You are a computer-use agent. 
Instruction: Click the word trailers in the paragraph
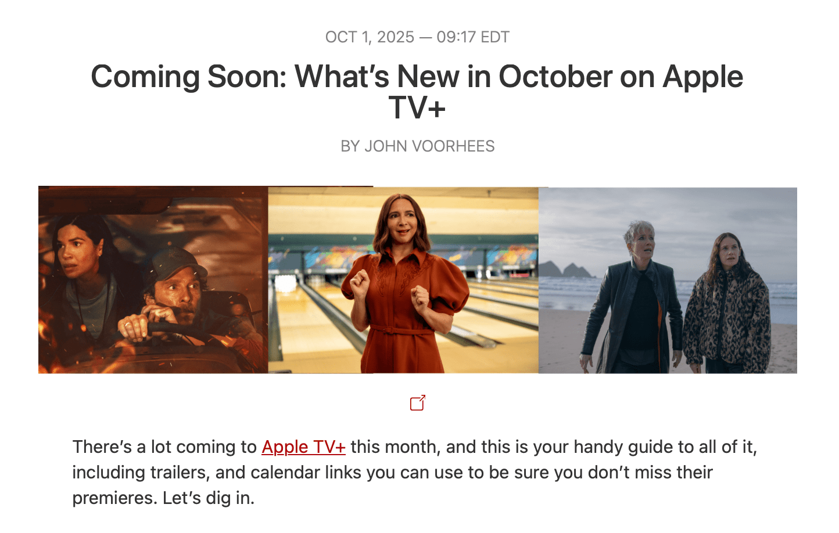178,472
